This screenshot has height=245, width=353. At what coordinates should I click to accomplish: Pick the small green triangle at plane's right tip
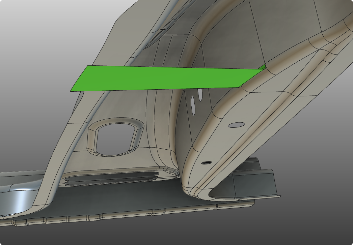click(x=262, y=67)
